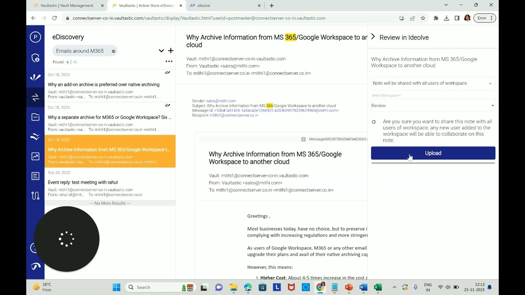
Task: Reload the current page
Action: (55, 18)
